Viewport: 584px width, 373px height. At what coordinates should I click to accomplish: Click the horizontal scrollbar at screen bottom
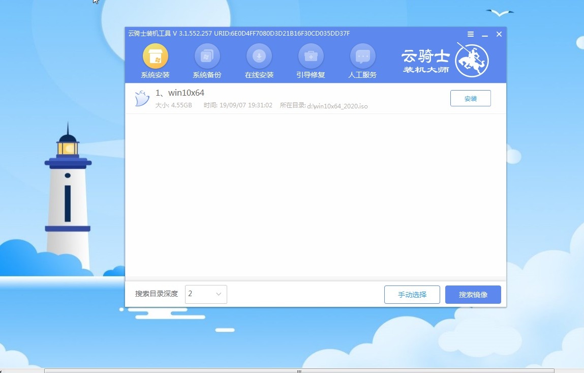[x=299, y=371]
